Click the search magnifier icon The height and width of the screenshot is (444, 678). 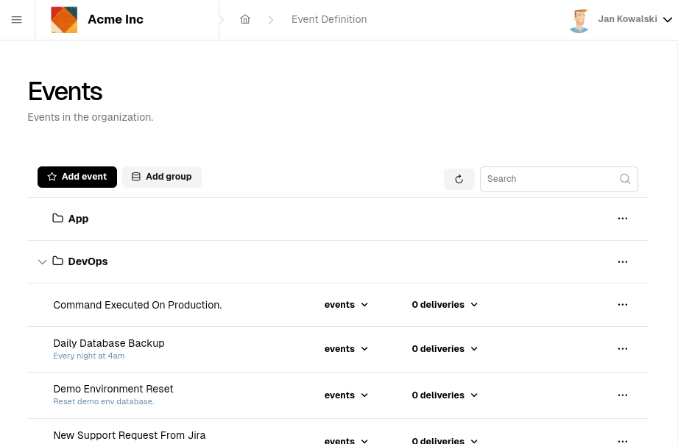coord(625,179)
